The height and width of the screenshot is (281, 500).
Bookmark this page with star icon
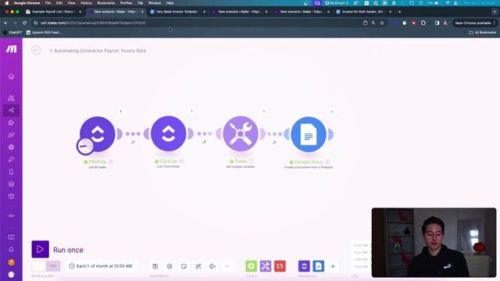(x=382, y=23)
